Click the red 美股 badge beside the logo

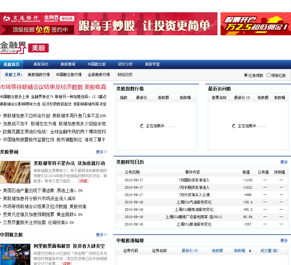point(38,48)
